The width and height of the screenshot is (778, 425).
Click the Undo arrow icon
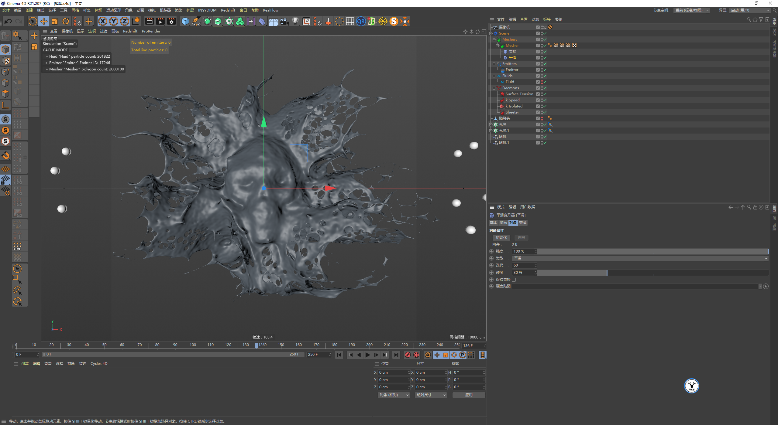[8, 21]
